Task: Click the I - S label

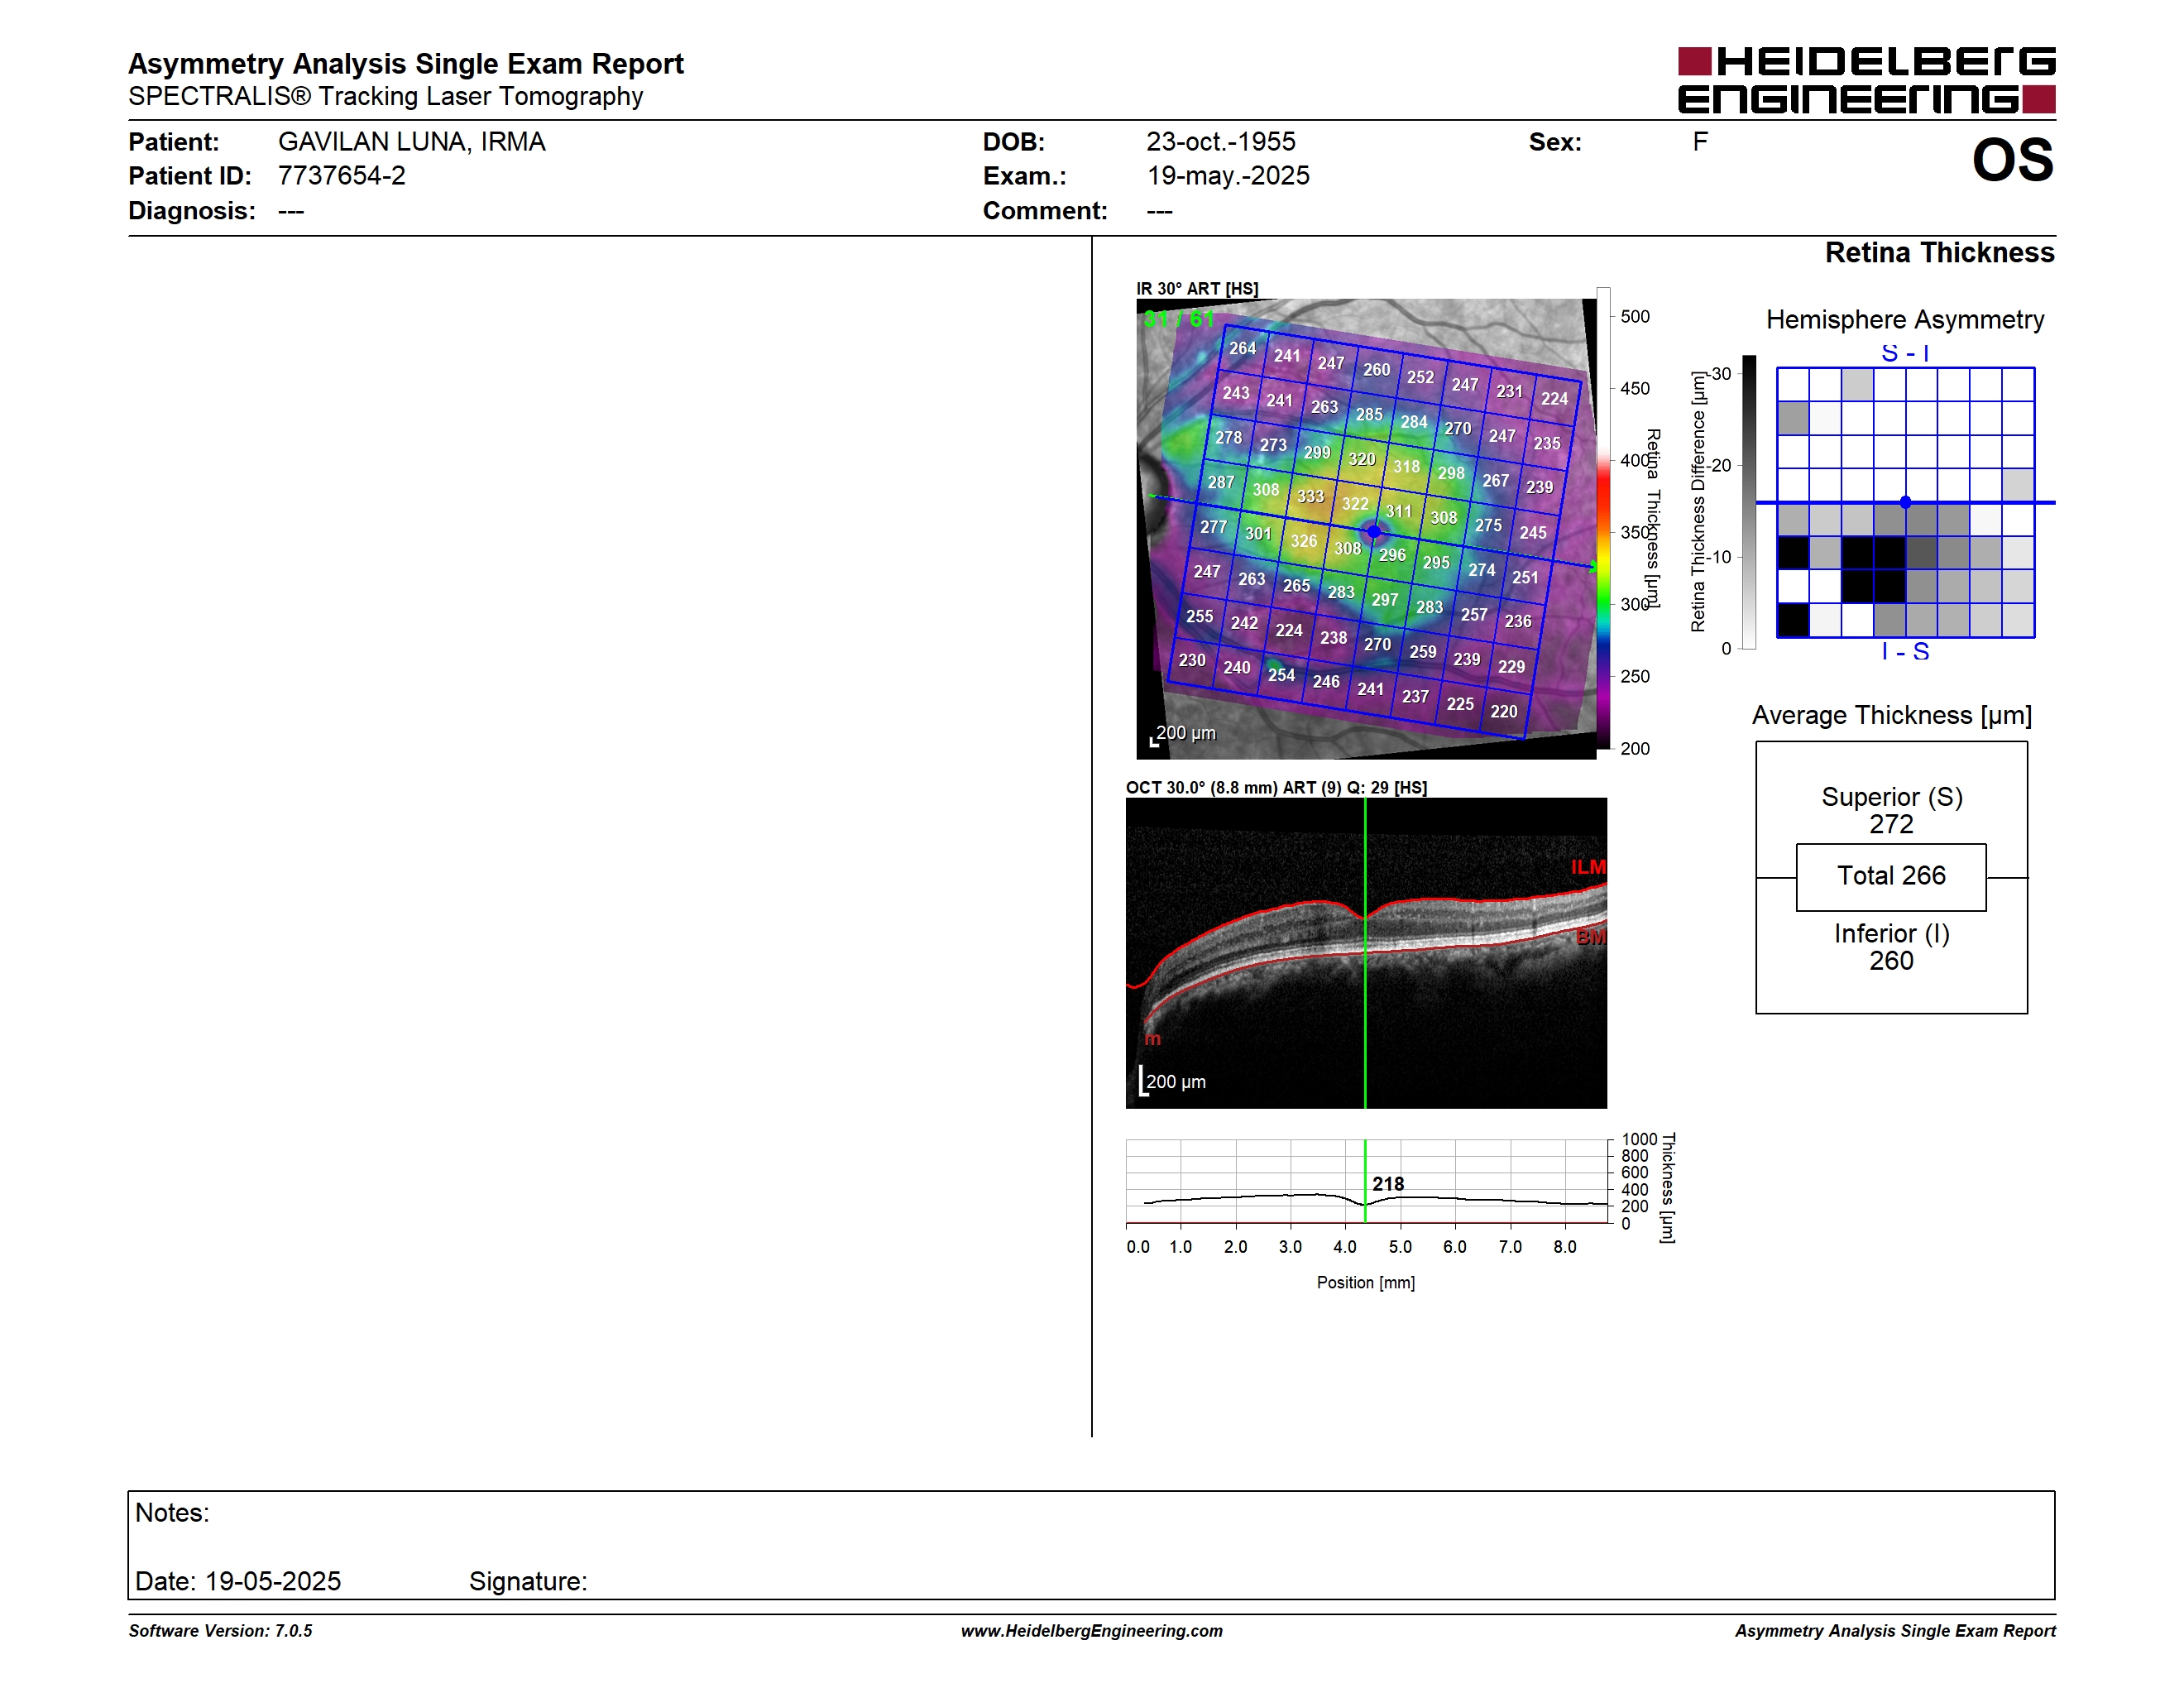Action: pyautogui.click(x=1905, y=652)
